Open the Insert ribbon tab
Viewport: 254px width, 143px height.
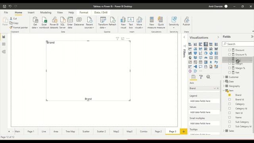point(31,12)
